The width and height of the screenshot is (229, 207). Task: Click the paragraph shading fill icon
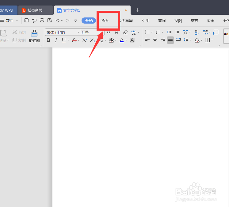point(197,40)
